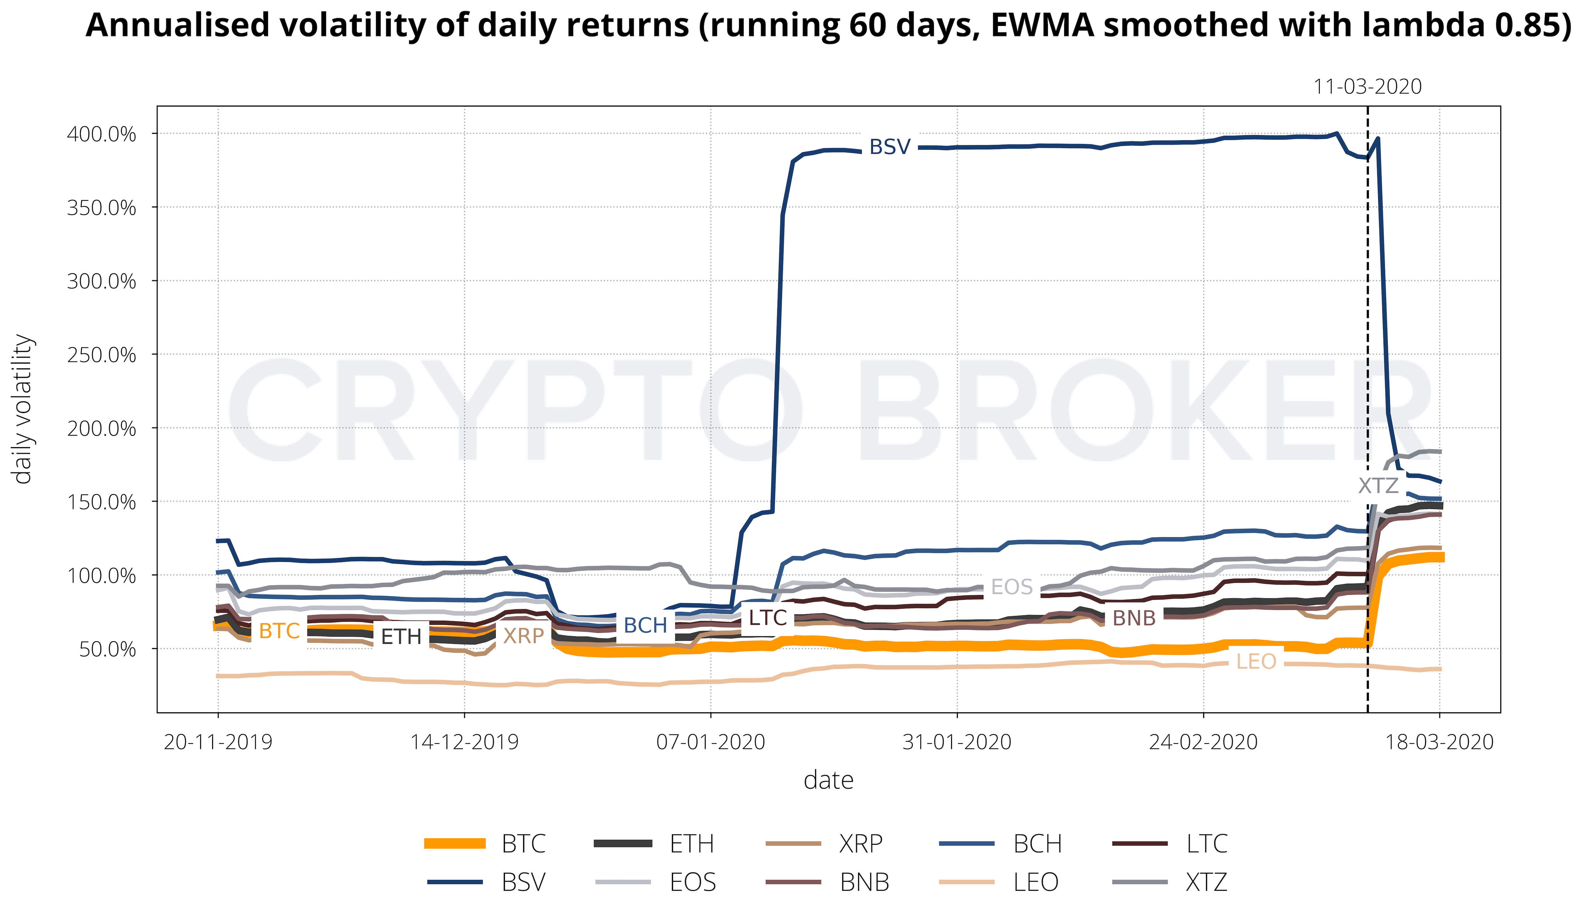
Task: Select the BNB text in the legend
Action: point(864,883)
